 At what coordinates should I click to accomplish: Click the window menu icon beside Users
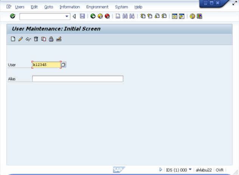click(x=9, y=6)
